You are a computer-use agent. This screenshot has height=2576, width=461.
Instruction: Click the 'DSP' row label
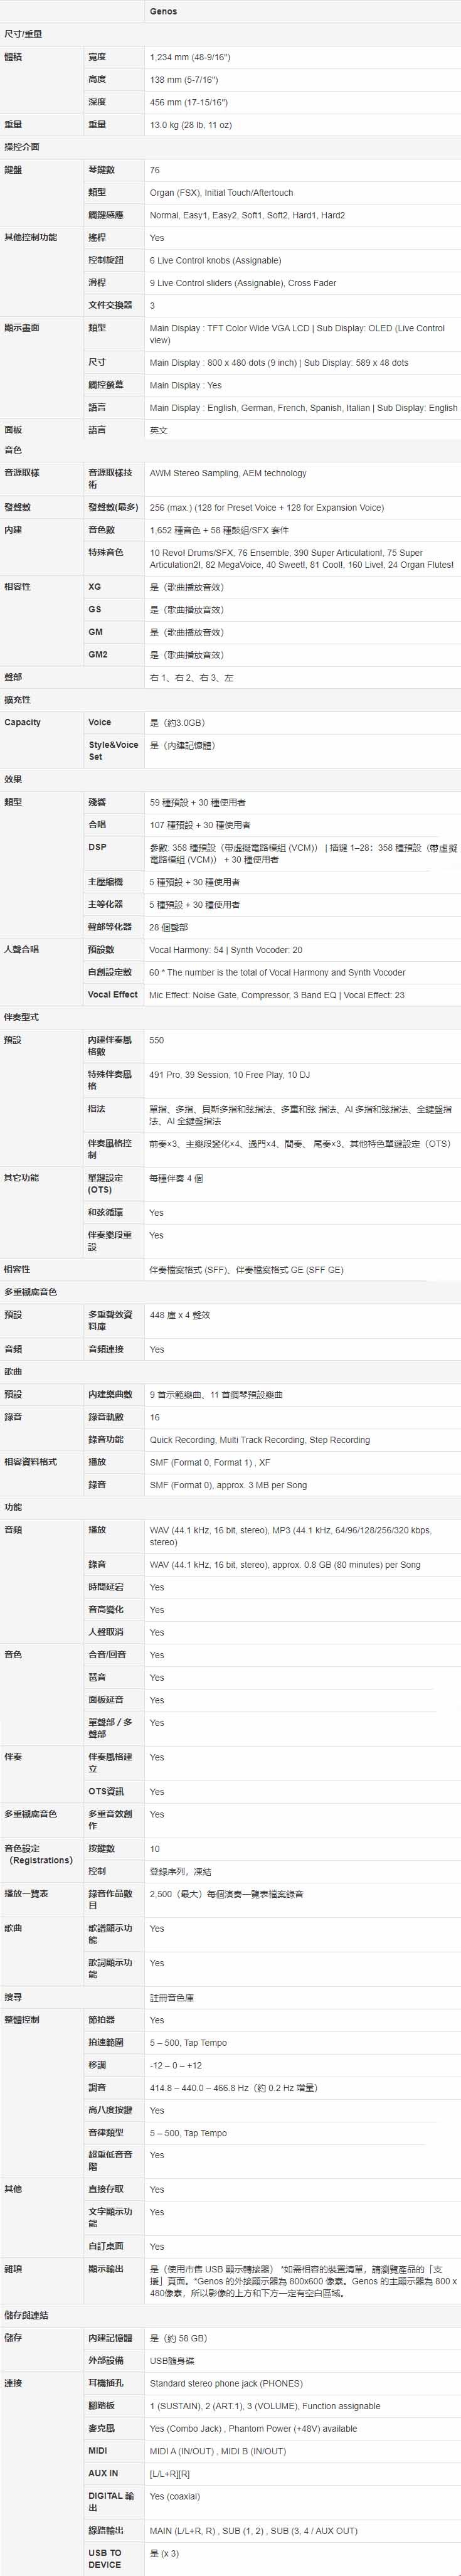(97, 847)
